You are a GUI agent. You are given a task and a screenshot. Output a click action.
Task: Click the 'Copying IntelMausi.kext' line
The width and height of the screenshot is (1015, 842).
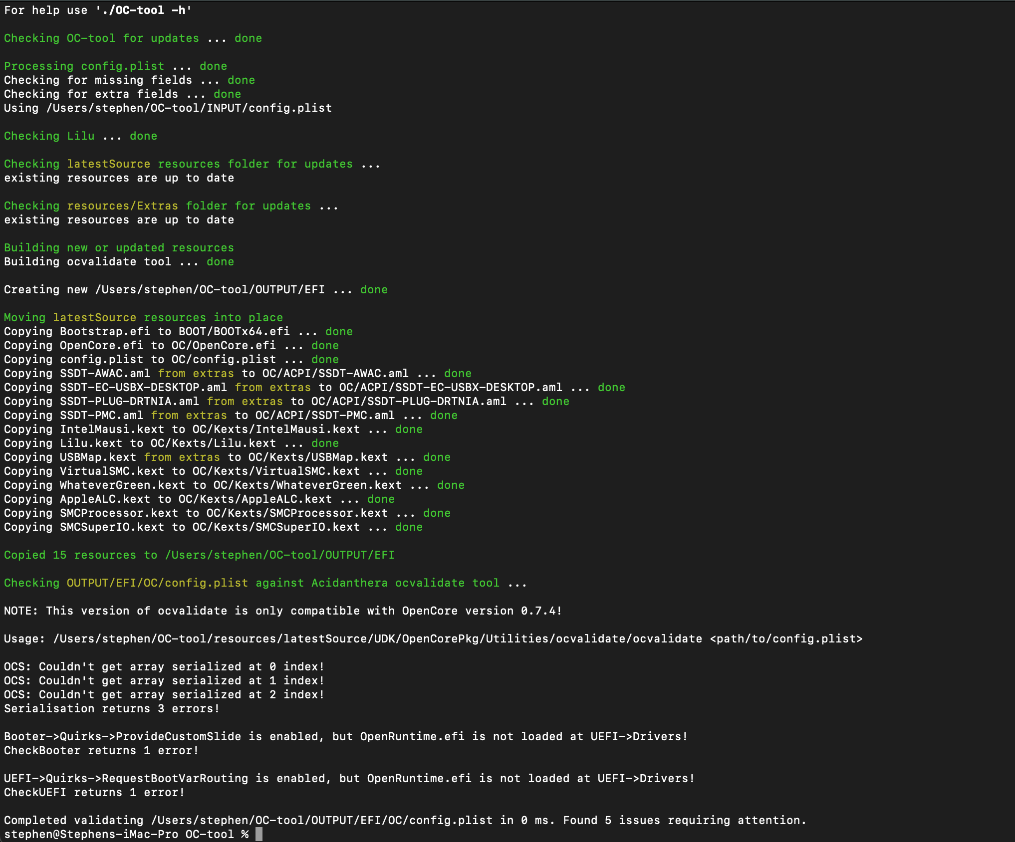[213, 429]
